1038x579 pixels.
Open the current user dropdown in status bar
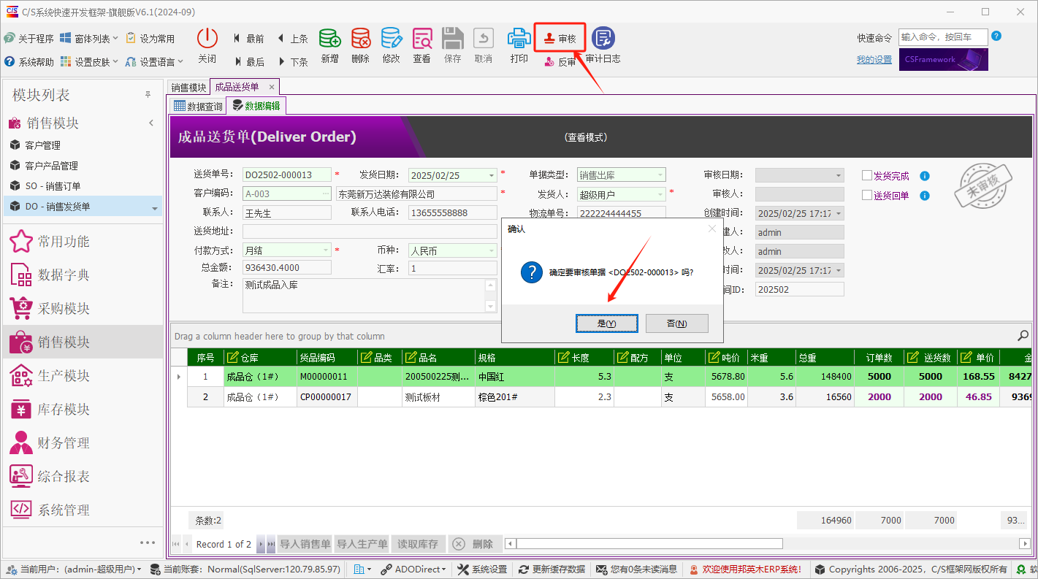pyautogui.click(x=73, y=570)
